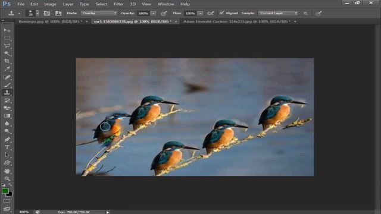Open the Layer menu
Image resolution: width=381 pixels, height=214 pixels.
coord(68,4)
